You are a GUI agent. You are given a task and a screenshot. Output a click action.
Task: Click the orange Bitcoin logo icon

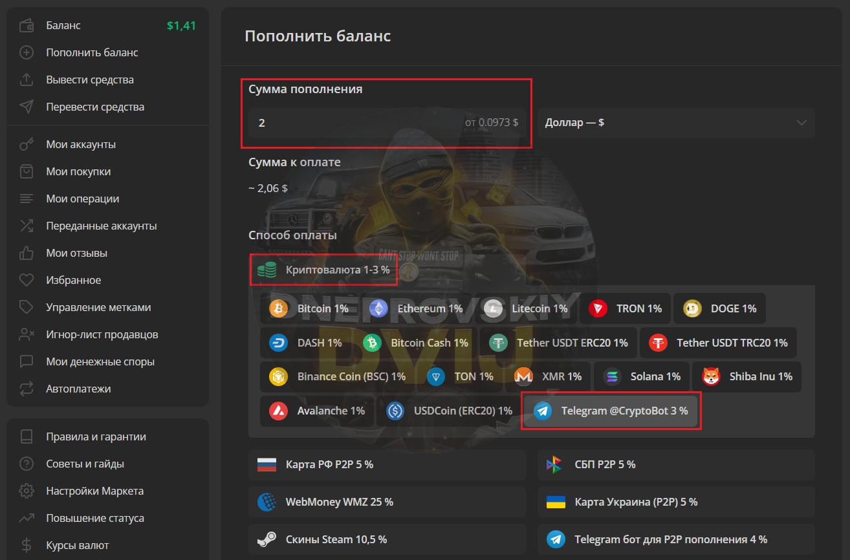click(279, 309)
